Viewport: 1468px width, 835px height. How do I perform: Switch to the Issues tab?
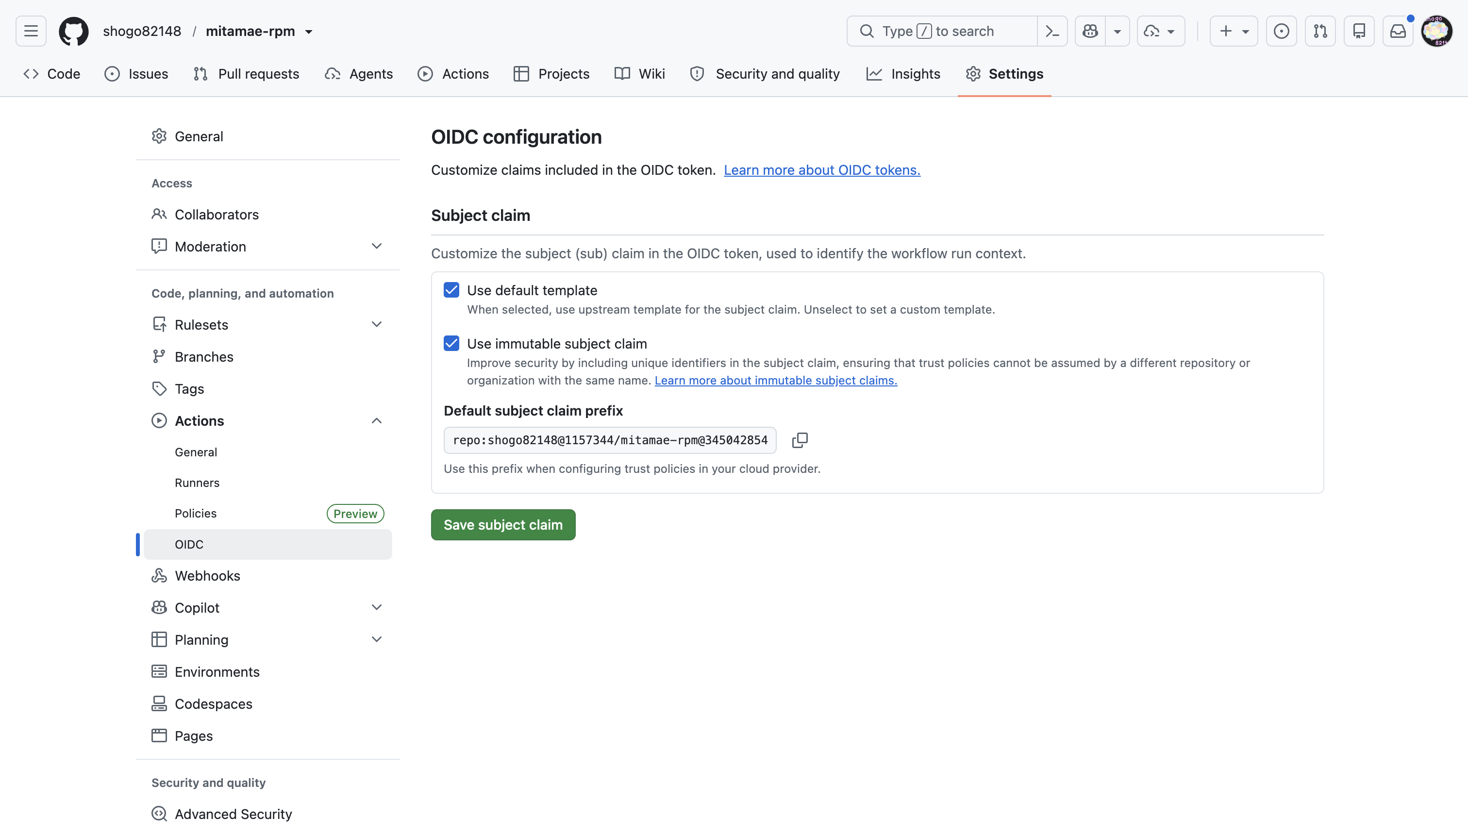click(136, 74)
